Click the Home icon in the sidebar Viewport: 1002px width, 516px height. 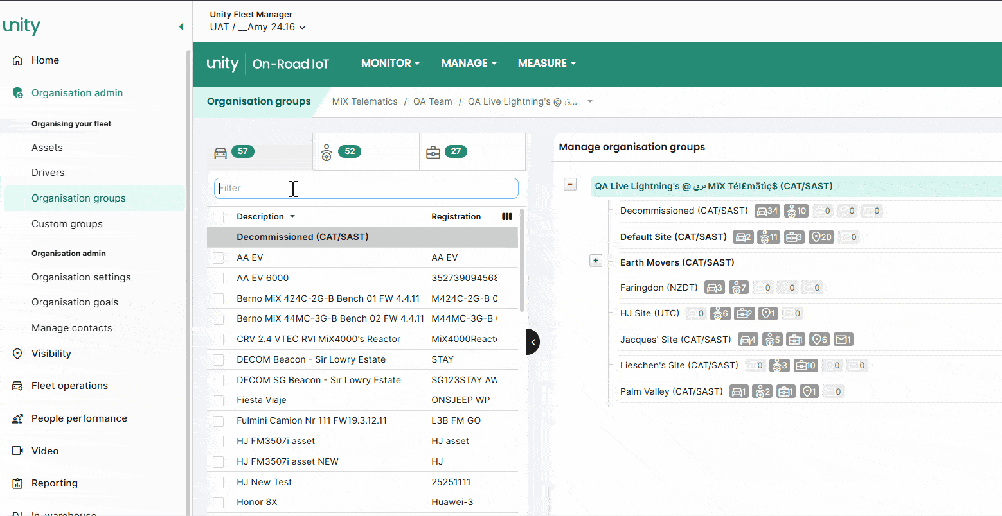(17, 60)
